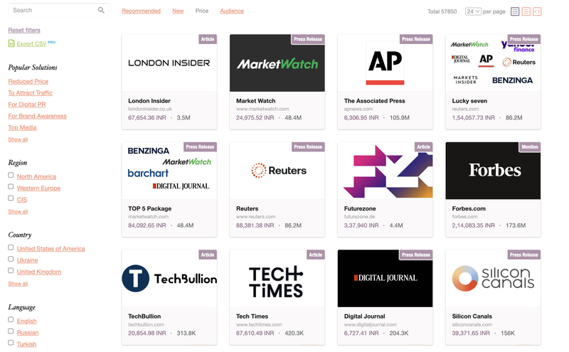
Task: Click the Export CSV file icon
Action: click(11, 43)
